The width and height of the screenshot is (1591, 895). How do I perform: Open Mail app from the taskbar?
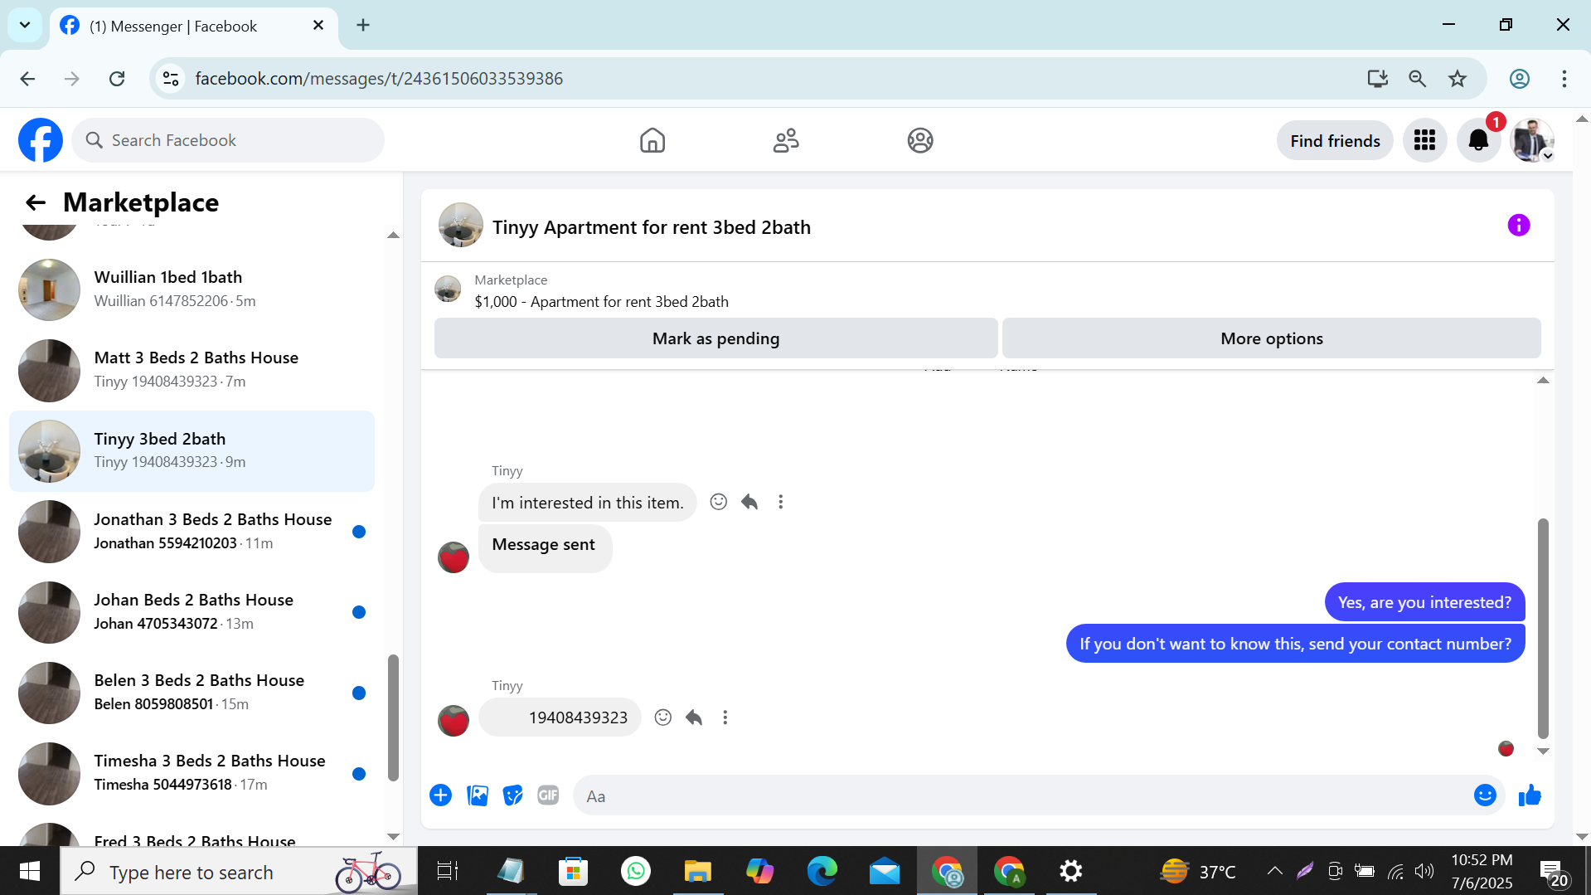coord(885,871)
